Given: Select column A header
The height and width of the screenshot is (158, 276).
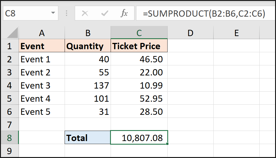Looking at the screenshot, I should 42,33.
